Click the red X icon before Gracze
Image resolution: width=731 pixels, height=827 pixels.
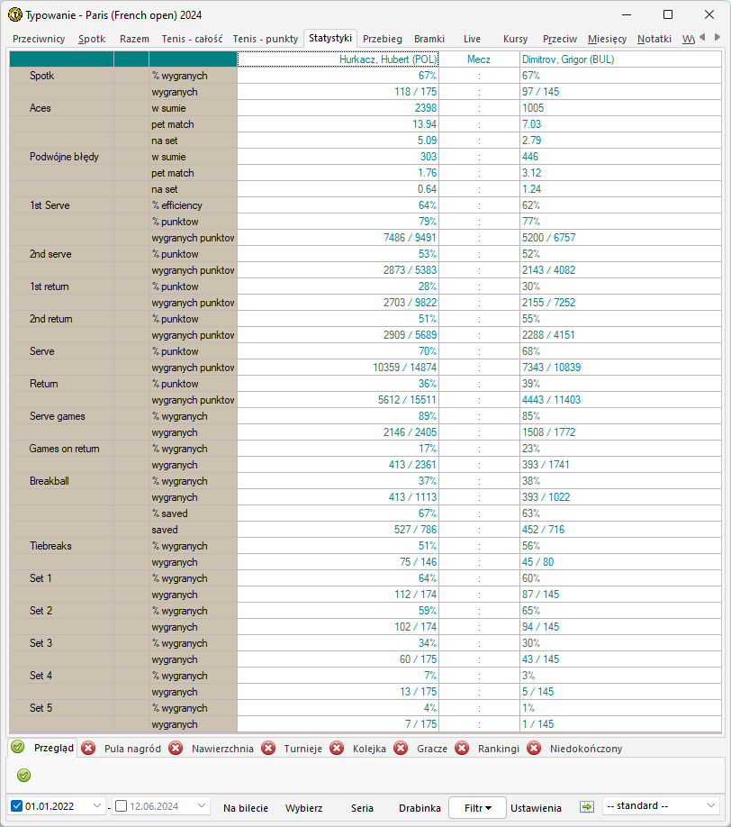(401, 749)
